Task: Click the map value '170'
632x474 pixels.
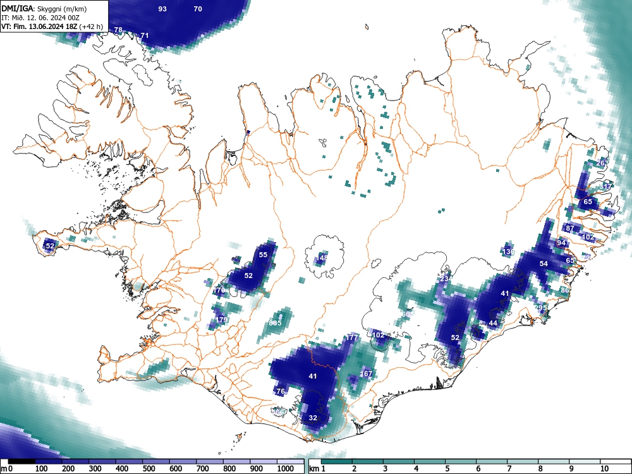Action: pyautogui.click(x=219, y=290)
